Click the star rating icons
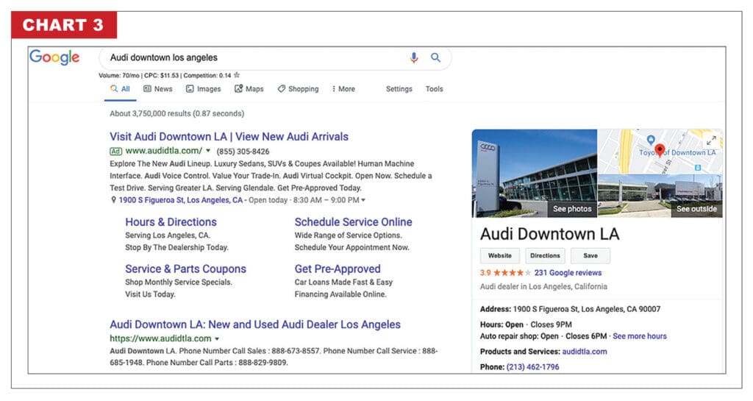Screen dimensions: 753x401 pos(512,273)
